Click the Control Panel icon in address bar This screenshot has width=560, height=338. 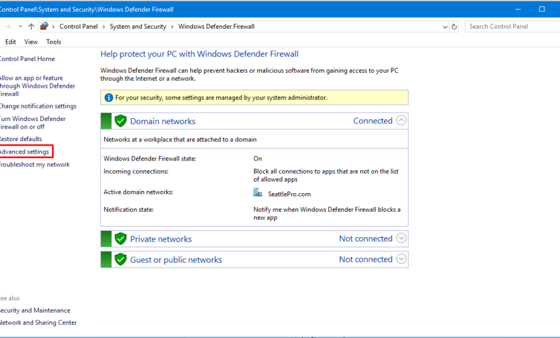click(44, 26)
